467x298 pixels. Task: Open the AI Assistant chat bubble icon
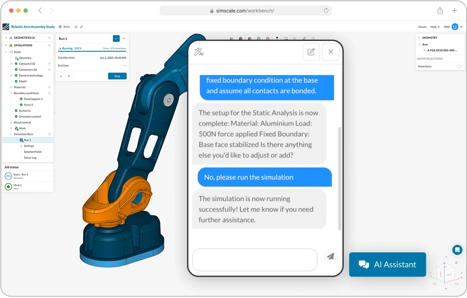[457, 249]
